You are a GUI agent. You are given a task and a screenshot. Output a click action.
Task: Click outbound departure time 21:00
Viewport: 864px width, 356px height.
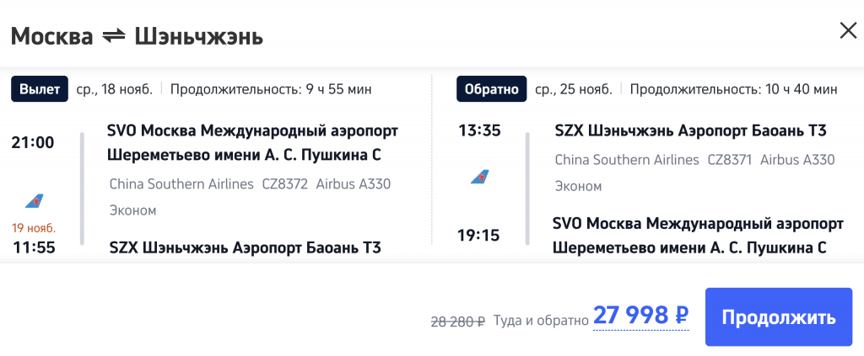pos(33,143)
